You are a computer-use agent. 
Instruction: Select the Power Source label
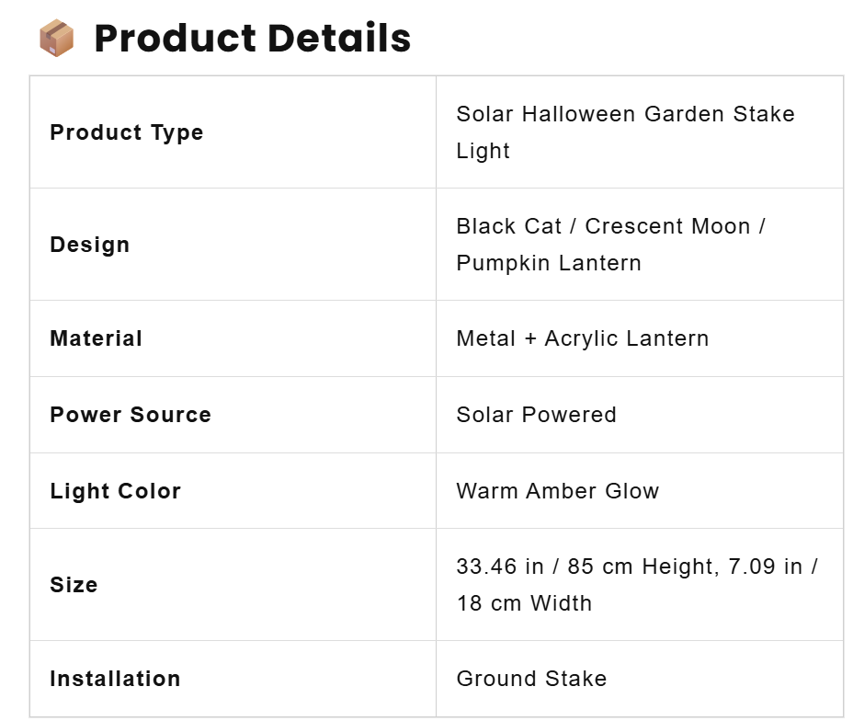pos(131,414)
